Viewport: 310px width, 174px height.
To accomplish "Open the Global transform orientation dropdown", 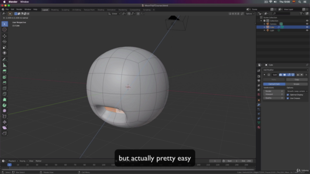I will pos(114,14).
